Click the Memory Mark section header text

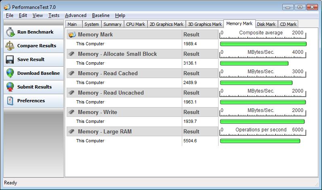click(x=95, y=34)
